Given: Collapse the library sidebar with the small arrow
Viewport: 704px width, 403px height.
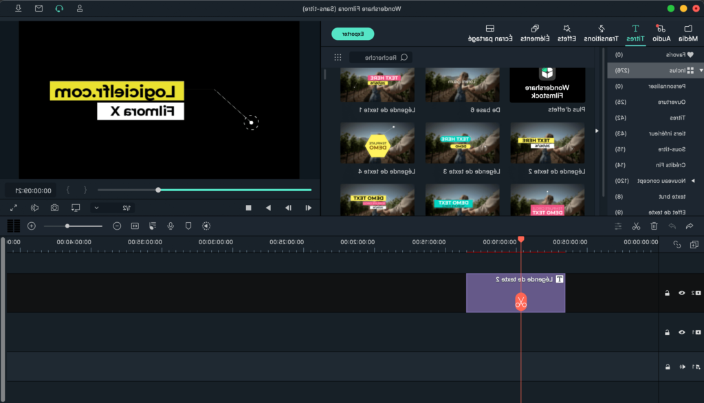Looking at the screenshot, I should [x=597, y=131].
